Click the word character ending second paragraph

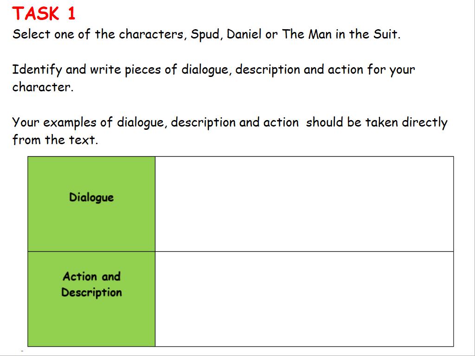click(x=42, y=87)
